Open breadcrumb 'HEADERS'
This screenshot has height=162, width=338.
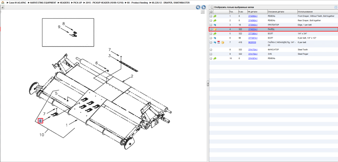click(x=65, y=3)
